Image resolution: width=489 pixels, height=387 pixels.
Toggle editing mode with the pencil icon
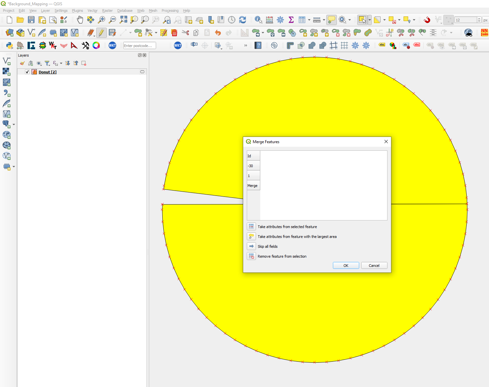(102, 33)
